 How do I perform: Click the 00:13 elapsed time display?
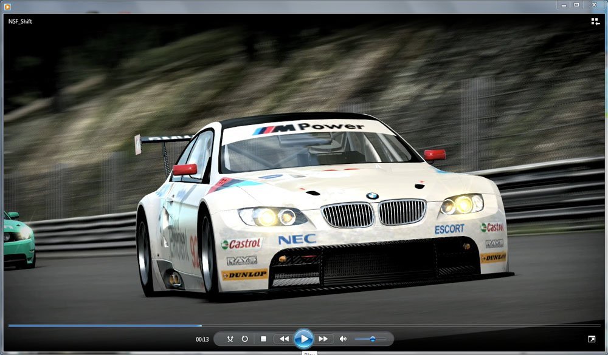coord(202,339)
